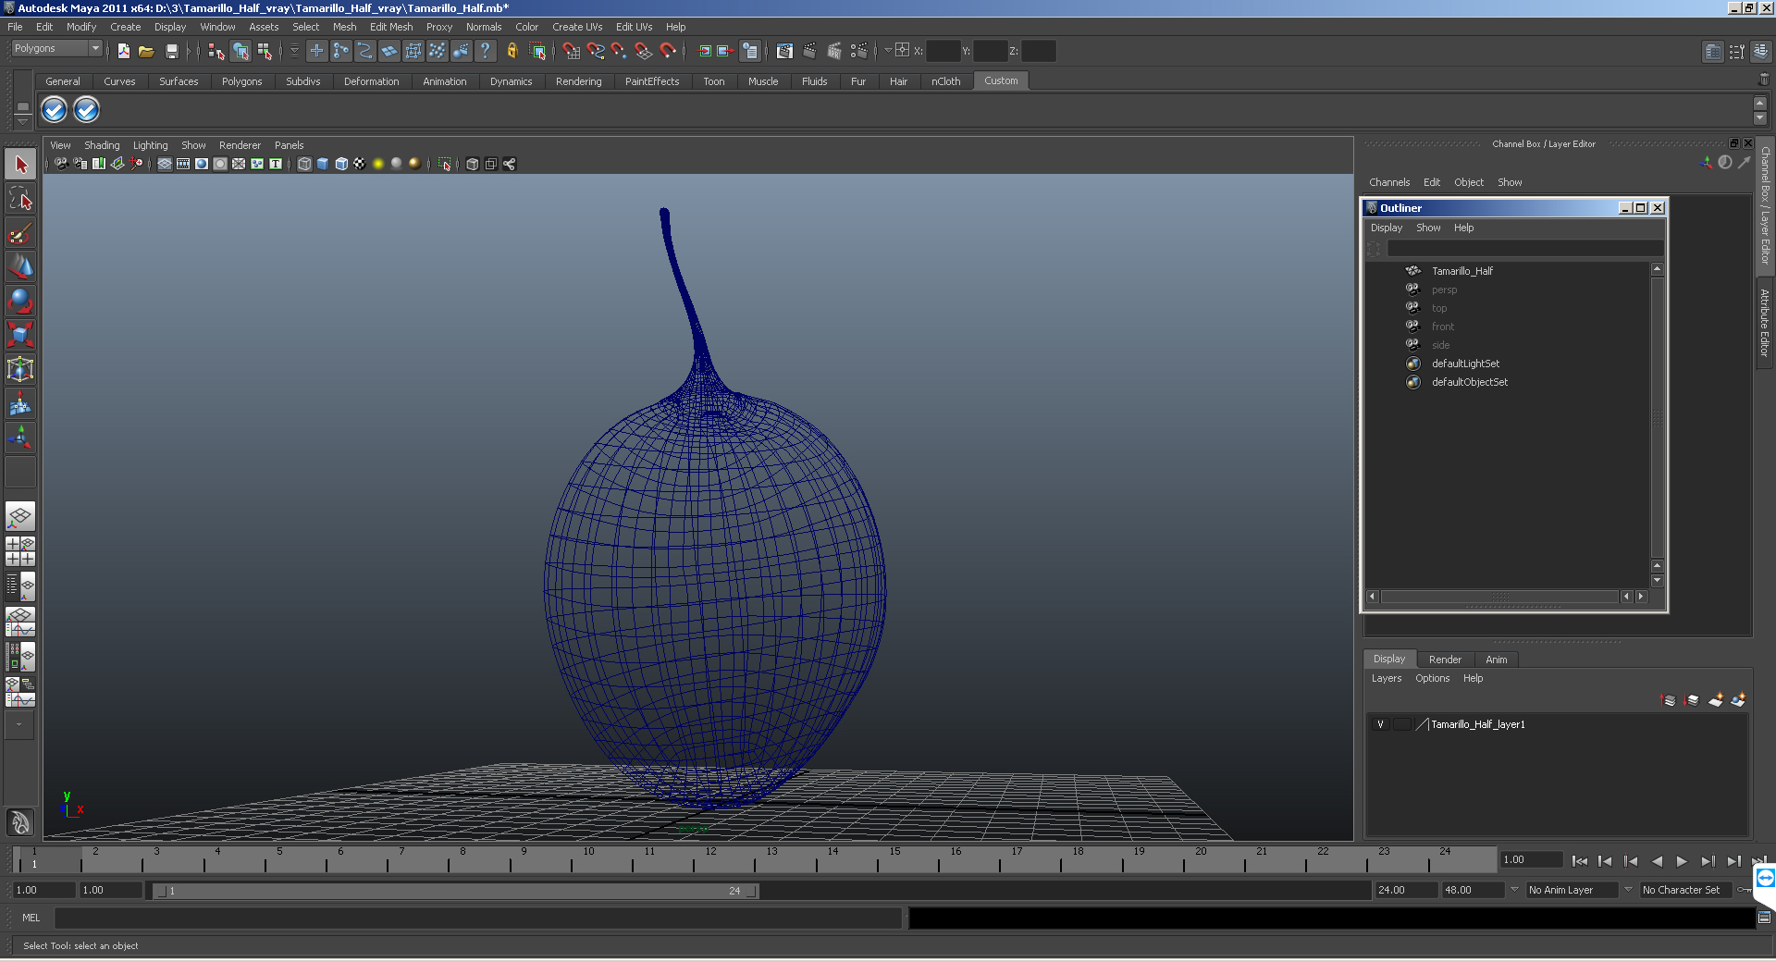
Task: Play the animation backwards
Action: 1657,861
